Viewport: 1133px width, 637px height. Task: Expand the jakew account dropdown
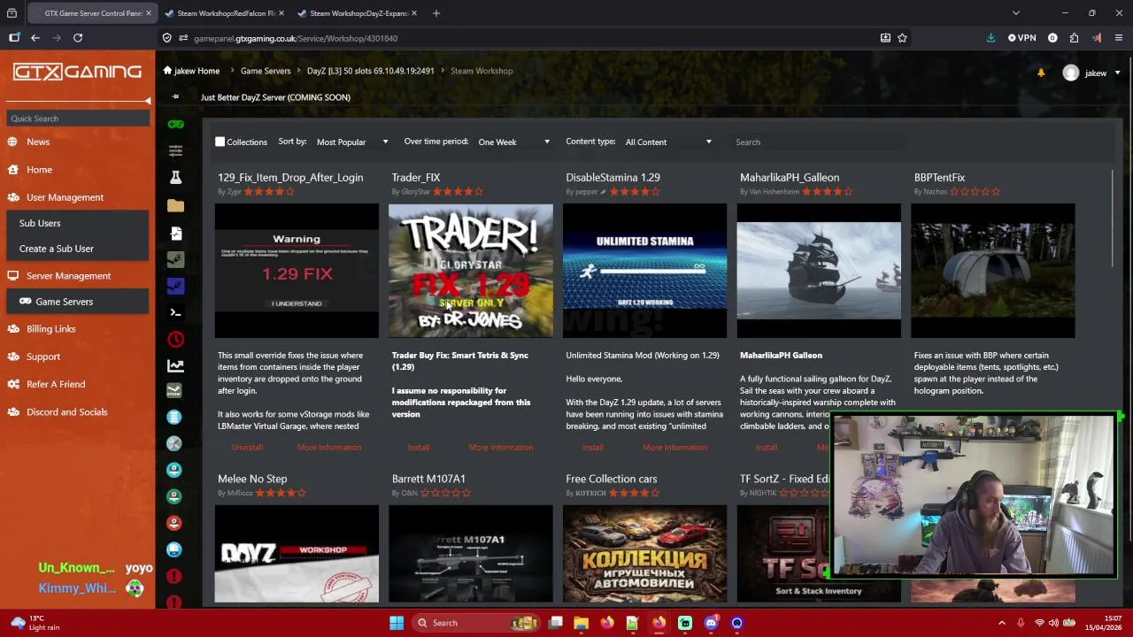tap(1116, 73)
